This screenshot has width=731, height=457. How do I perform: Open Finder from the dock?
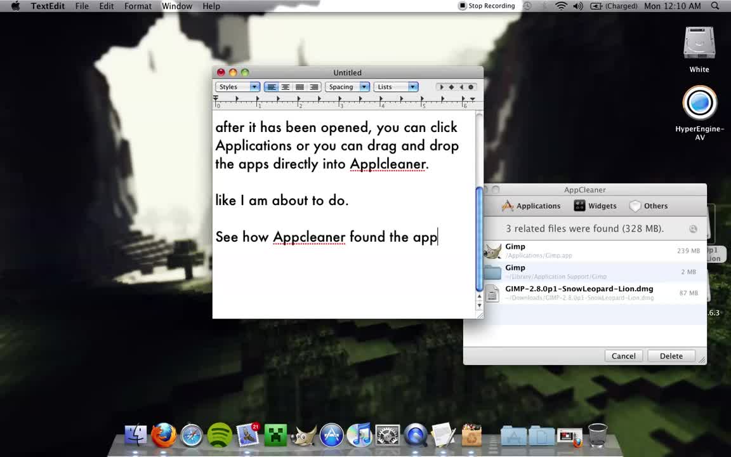[x=136, y=435]
